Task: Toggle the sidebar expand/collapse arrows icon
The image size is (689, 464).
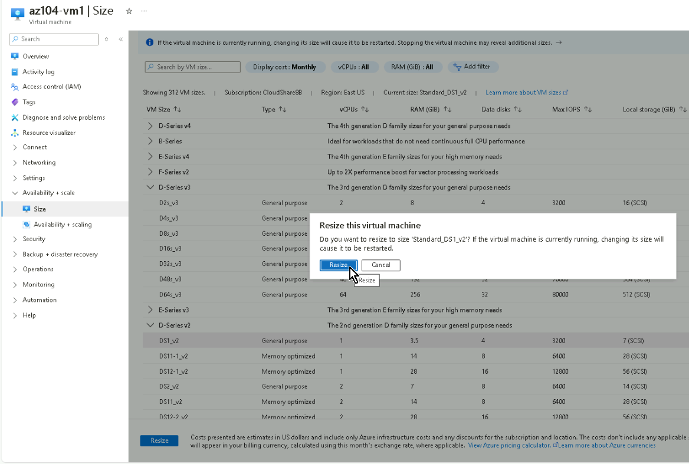Action: tap(106, 40)
